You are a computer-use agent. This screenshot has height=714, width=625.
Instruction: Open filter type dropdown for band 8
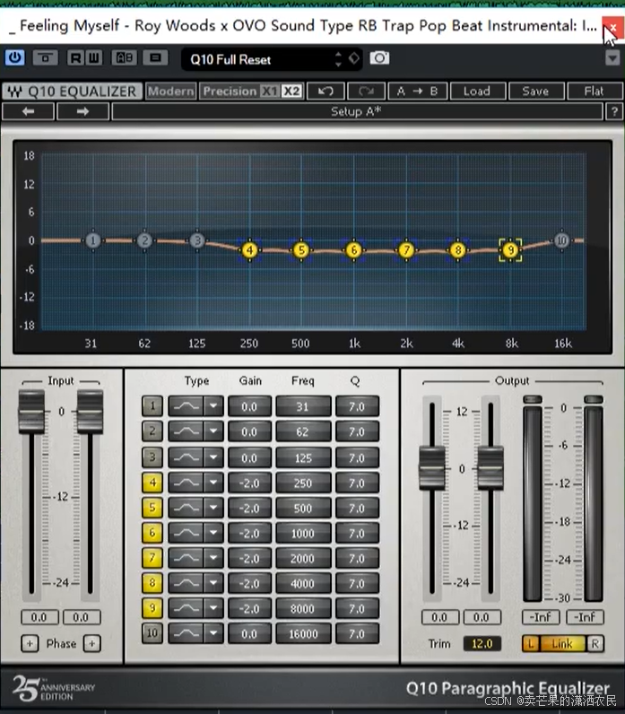(x=213, y=583)
